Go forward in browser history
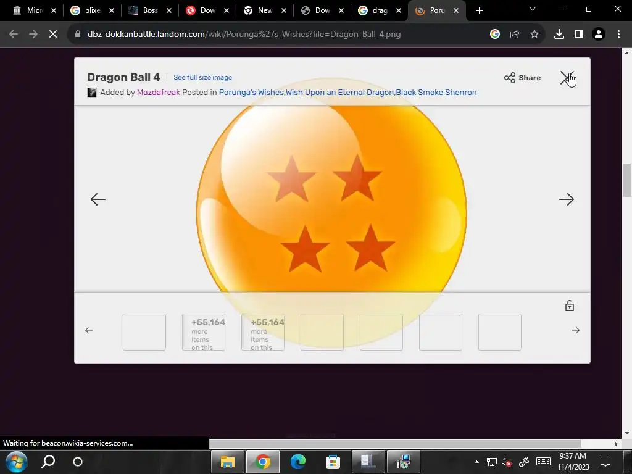This screenshot has width=632, height=474. (x=33, y=35)
